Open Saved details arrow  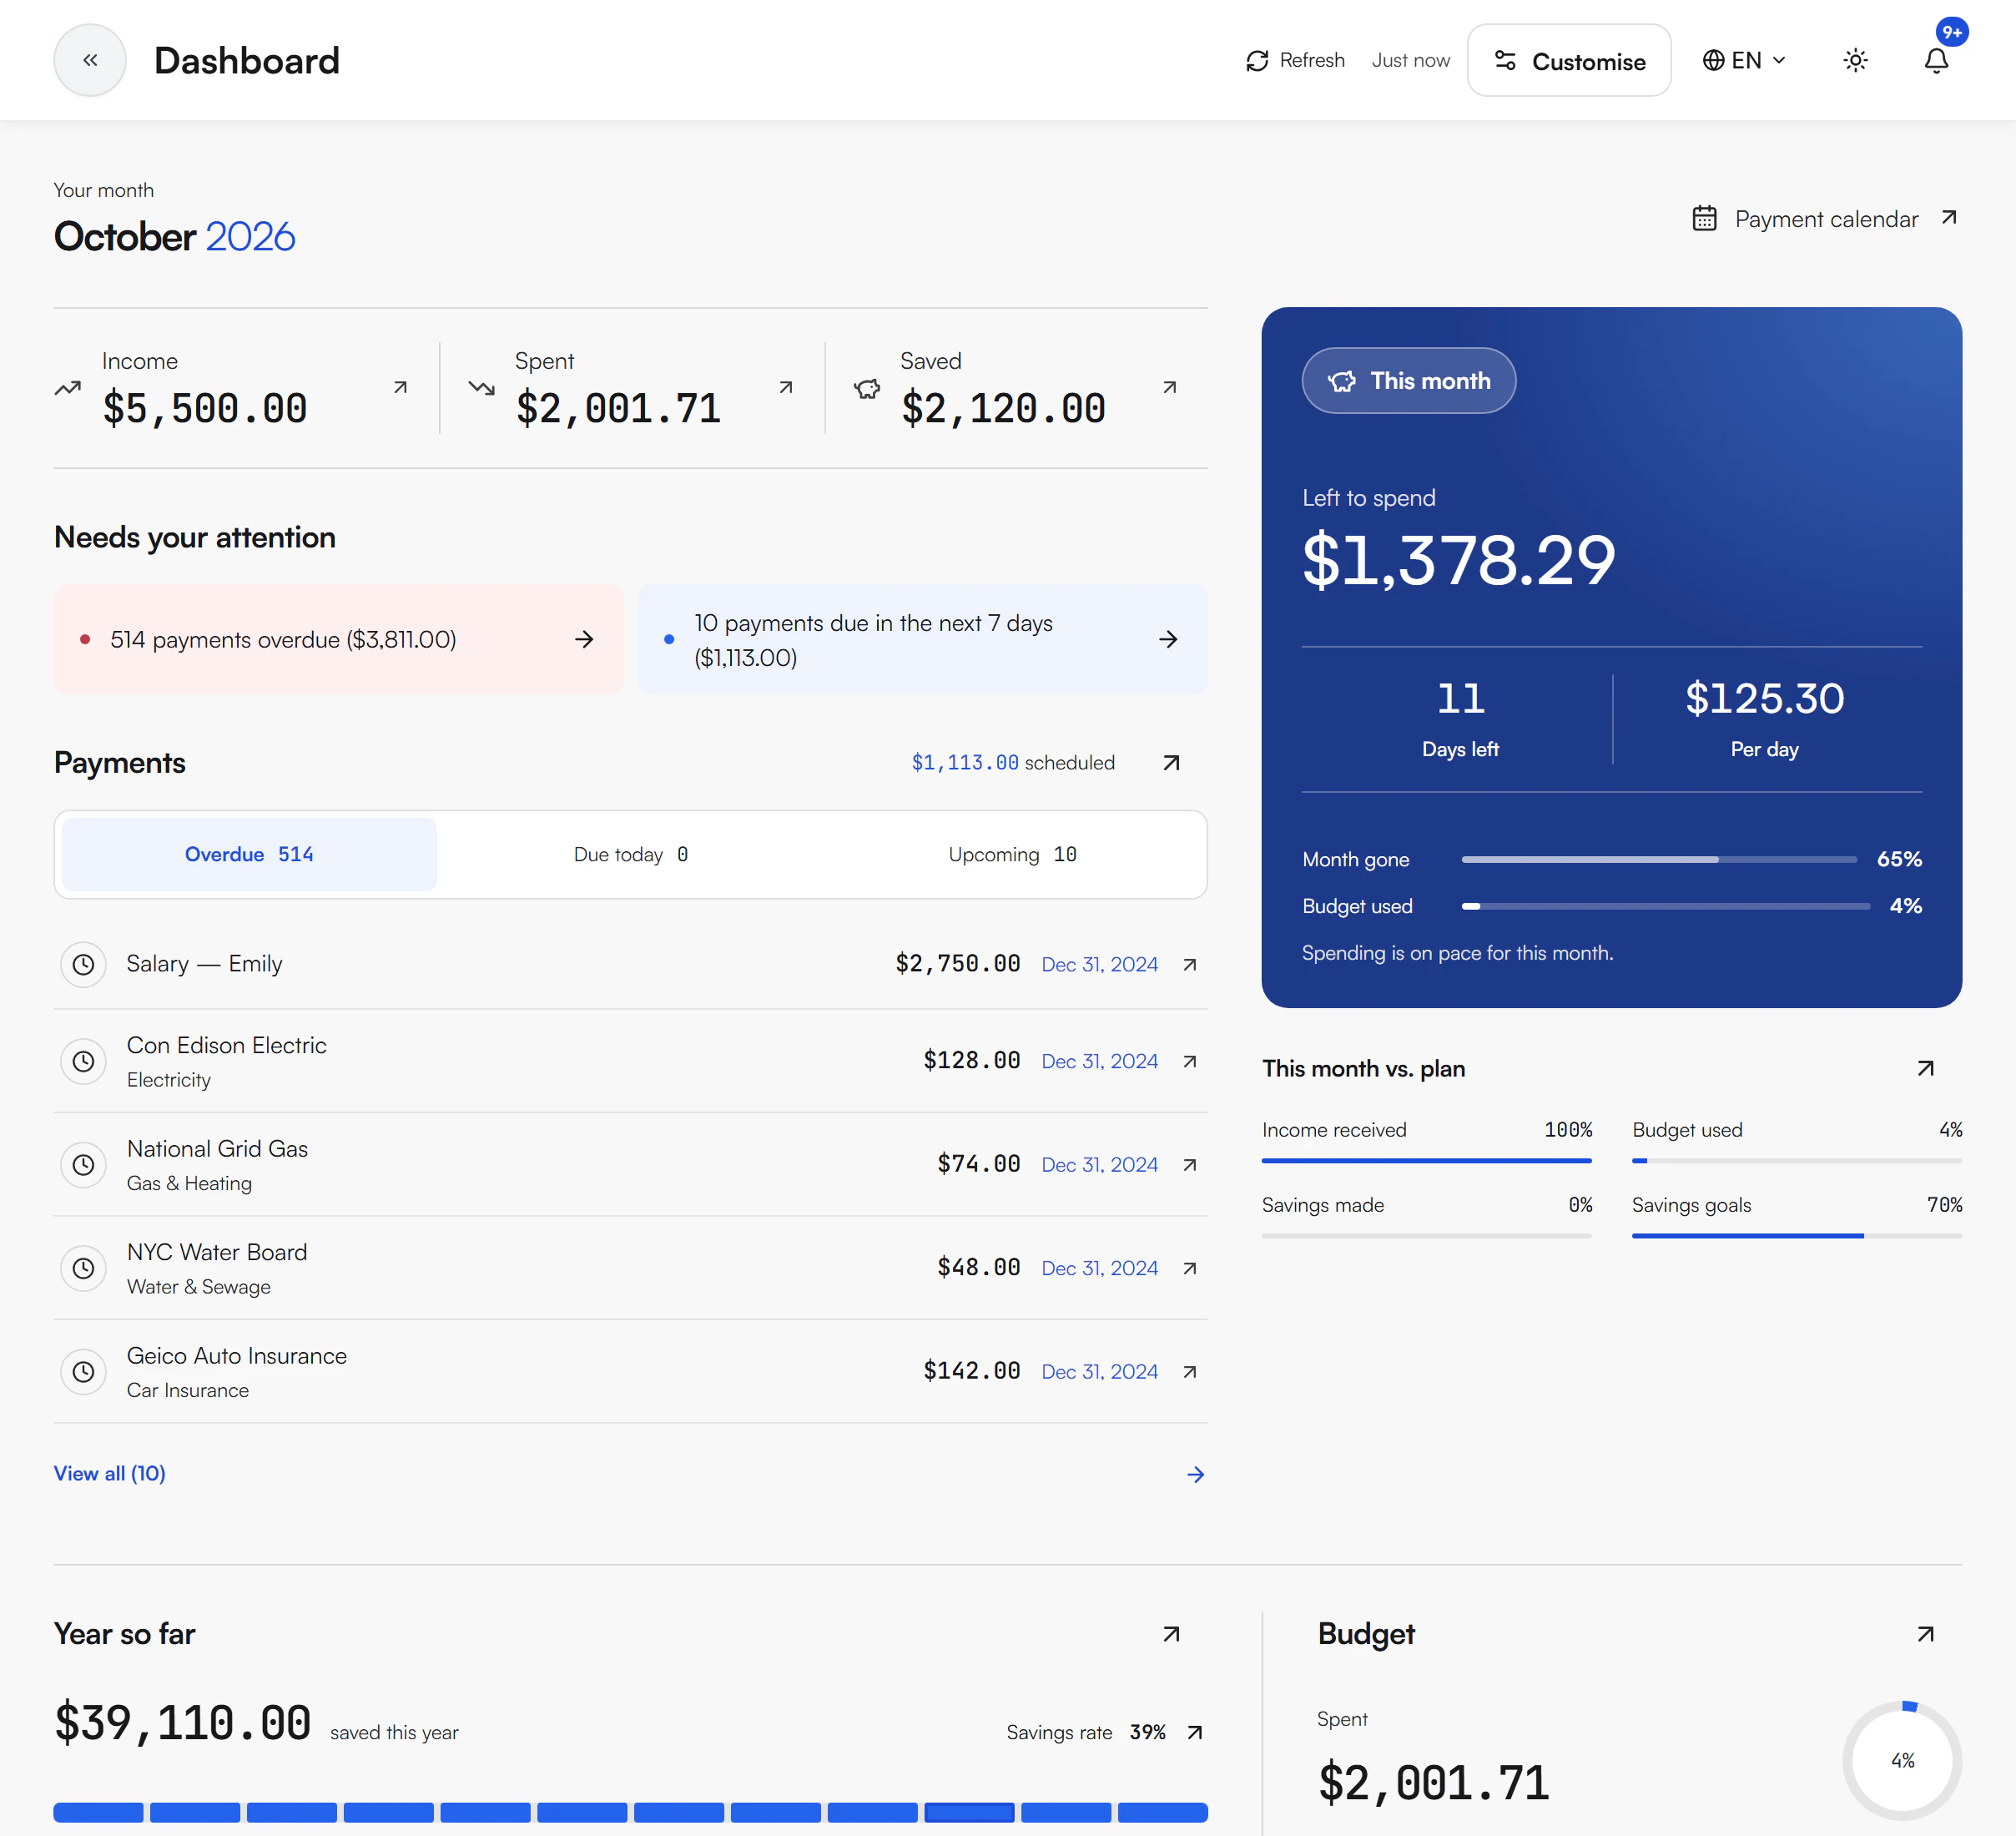(1170, 387)
